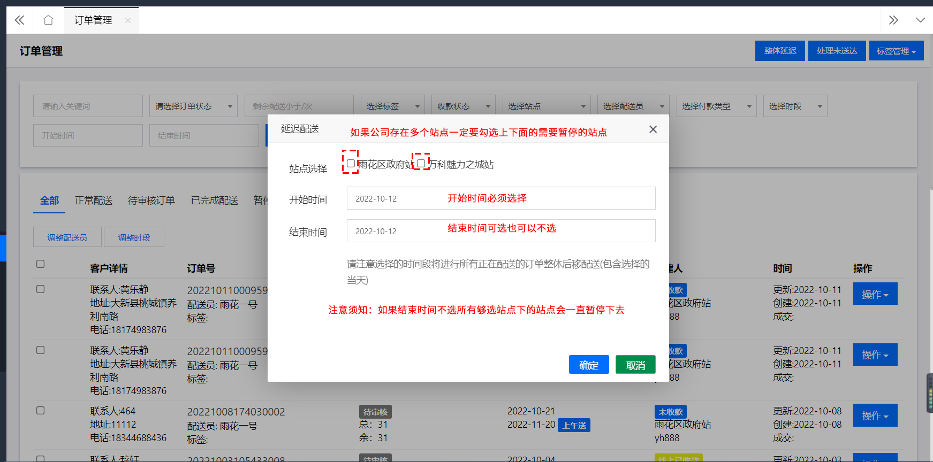Click the home icon in tab bar
933x462 pixels.
point(48,20)
